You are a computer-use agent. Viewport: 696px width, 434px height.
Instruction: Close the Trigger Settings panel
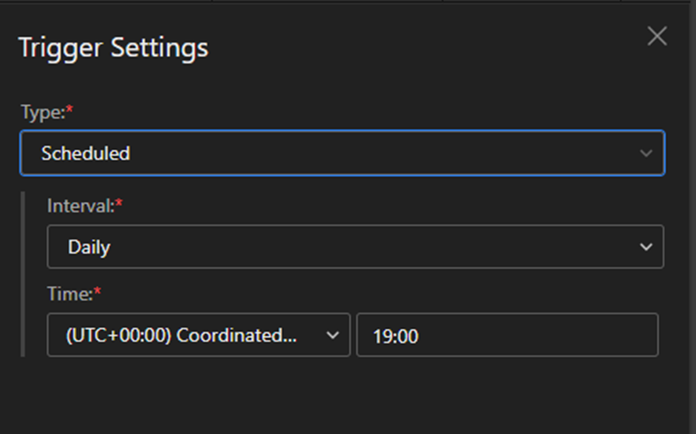[656, 36]
